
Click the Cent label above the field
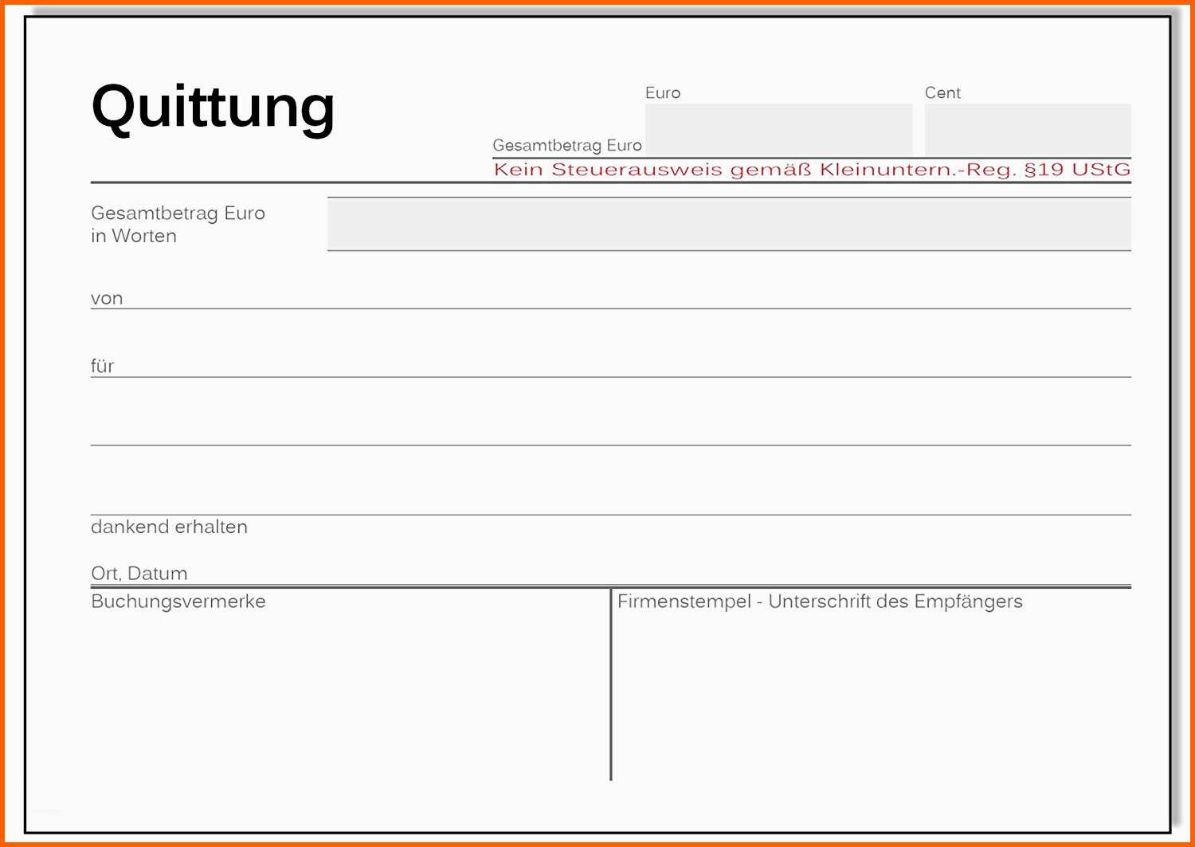coord(942,93)
